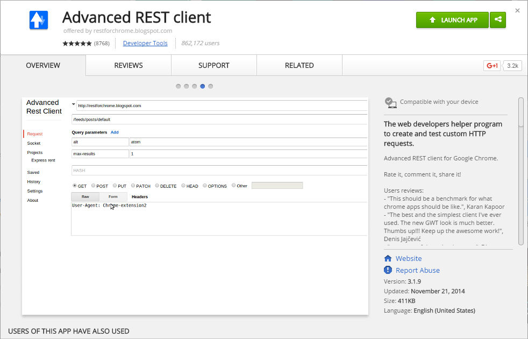Switch to the Support tab
Viewport: 528px width, 339px height.
tap(214, 65)
